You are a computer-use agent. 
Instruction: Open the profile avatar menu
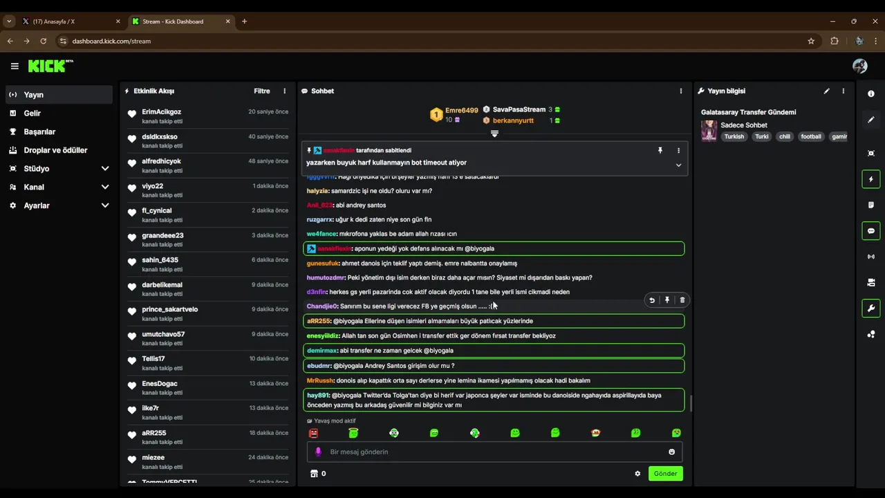pyautogui.click(x=860, y=66)
